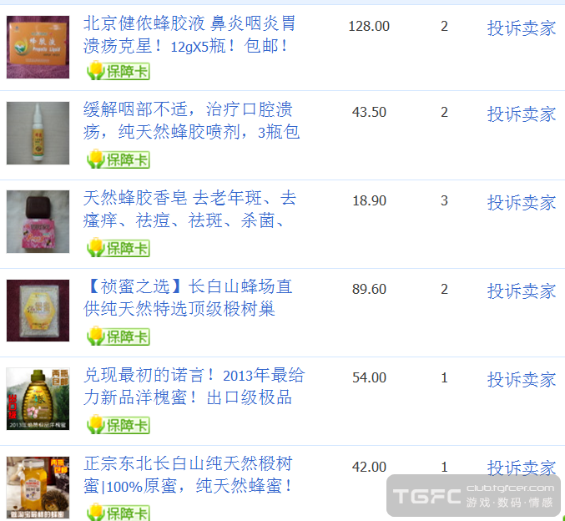Open 祯蜜之选 长白山蜂场 title link

pyautogui.click(x=188, y=298)
